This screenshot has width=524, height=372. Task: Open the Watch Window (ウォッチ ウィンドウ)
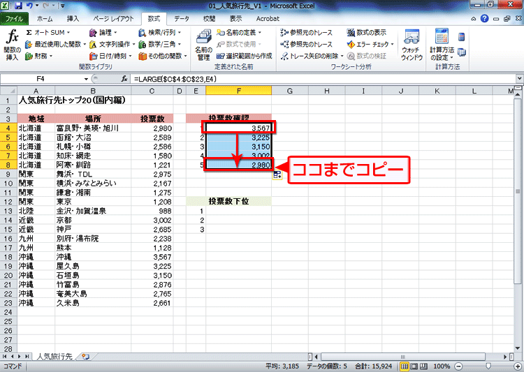(412, 45)
